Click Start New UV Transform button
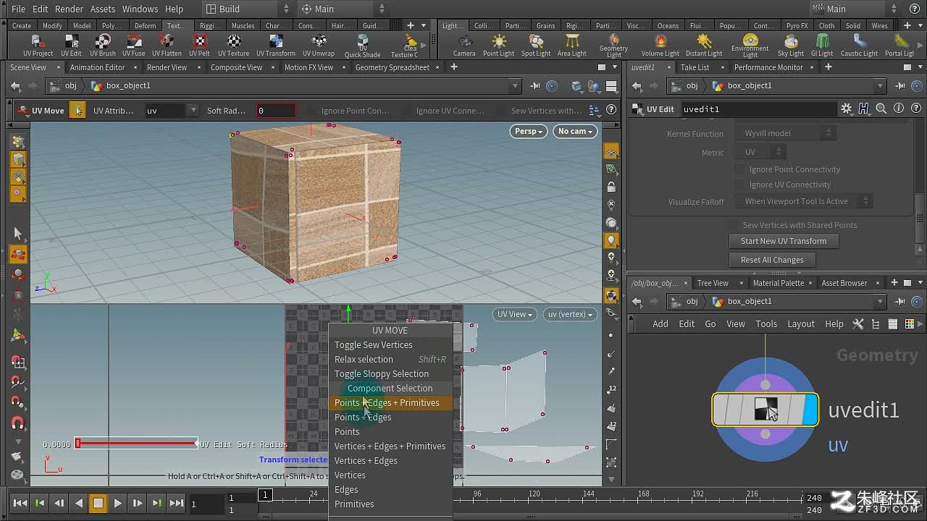Screen dimensions: 927x521 click(x=783, y=241)
